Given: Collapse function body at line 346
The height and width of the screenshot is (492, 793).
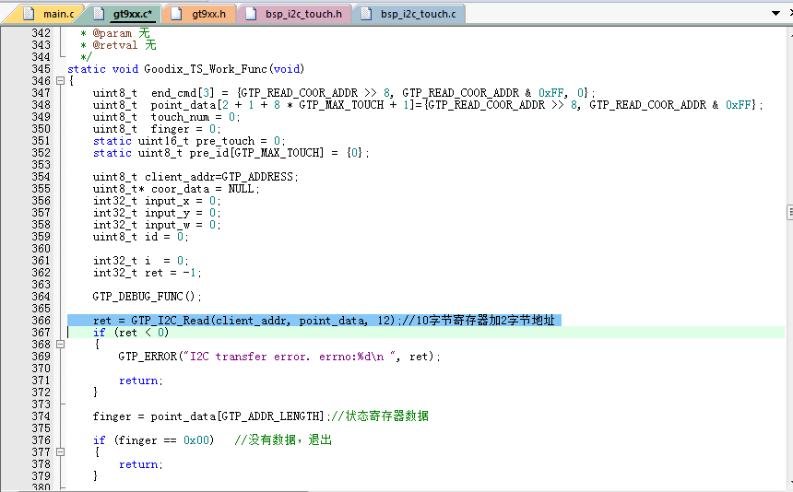Looking at the screenshot, I should point(60,81).
